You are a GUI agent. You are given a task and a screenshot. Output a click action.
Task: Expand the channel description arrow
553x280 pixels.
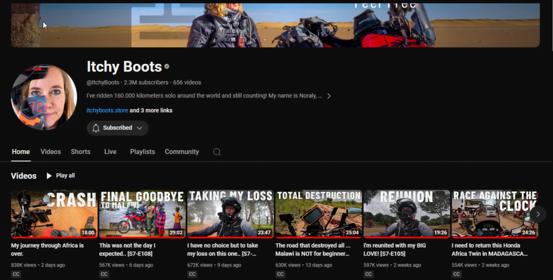(x=329, y=96)
